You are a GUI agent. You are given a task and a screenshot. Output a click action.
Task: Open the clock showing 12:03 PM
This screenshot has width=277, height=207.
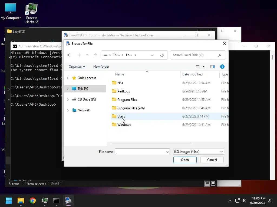tap(258, 201)
